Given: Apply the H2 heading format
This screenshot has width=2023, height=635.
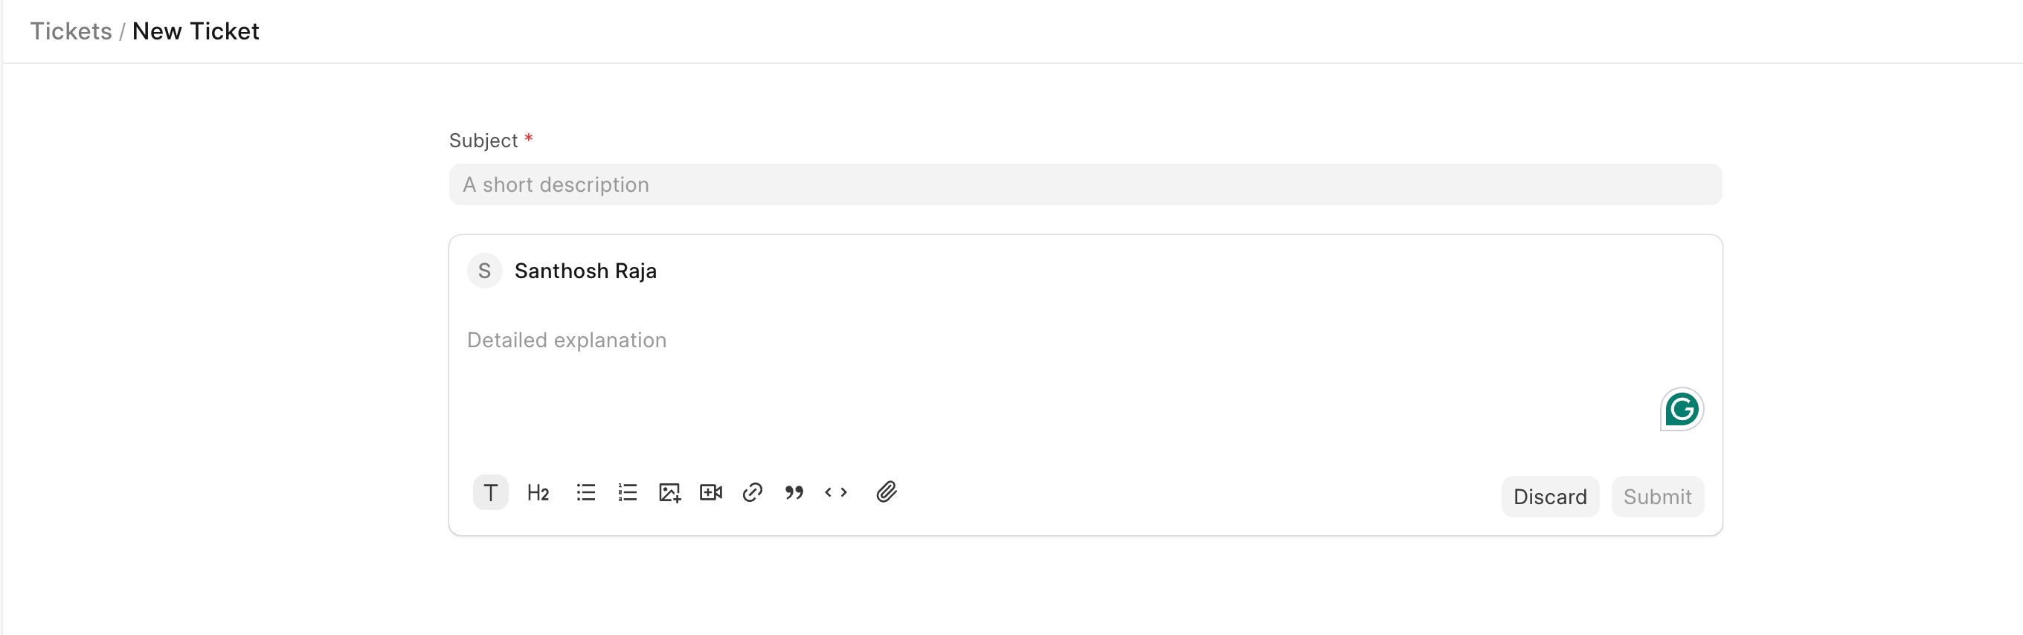Looking at the screenshot, I should point(538,493).
